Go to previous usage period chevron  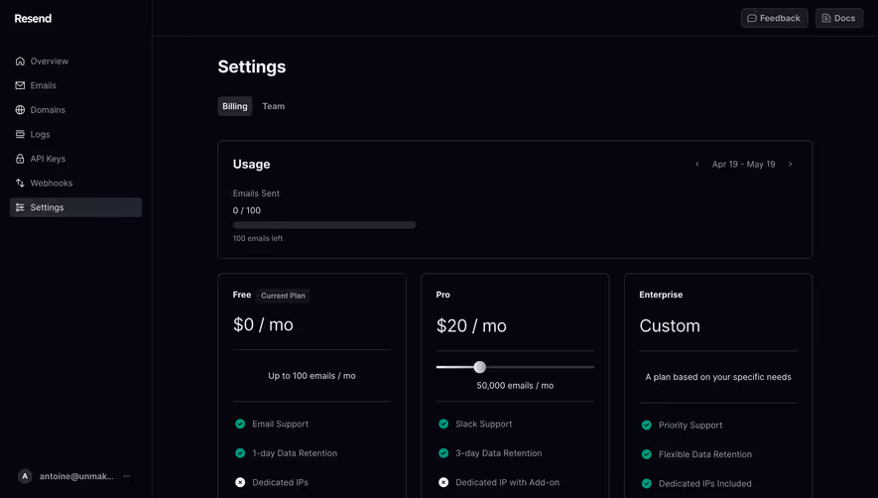(x=697, y=164)
